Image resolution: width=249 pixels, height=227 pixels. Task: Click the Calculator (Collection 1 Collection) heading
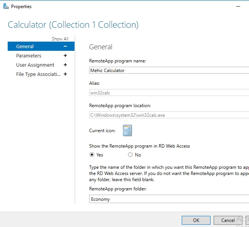point(73,25)
